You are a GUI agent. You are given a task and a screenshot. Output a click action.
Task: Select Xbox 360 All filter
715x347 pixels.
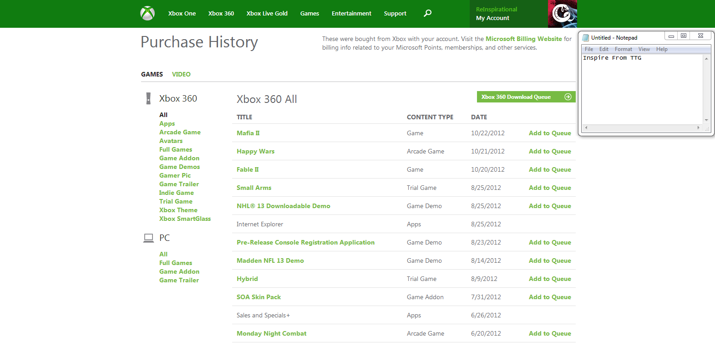coord(163,115)
